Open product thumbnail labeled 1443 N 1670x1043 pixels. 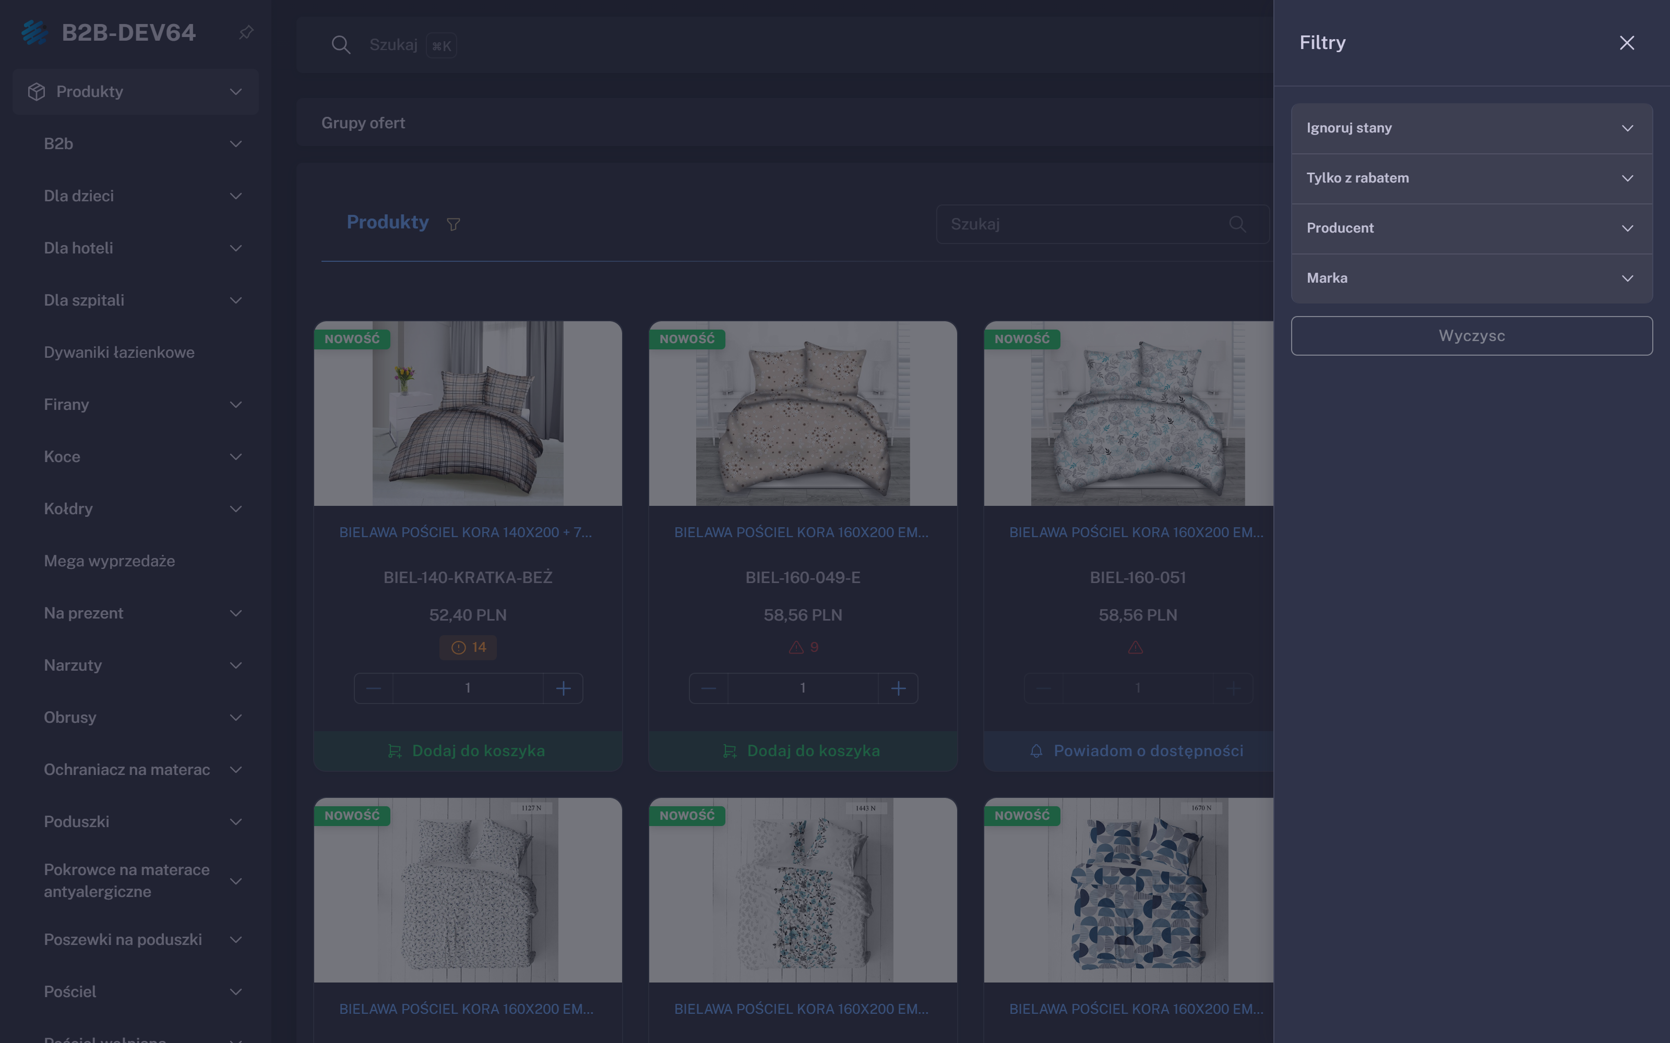pos(803,890)
